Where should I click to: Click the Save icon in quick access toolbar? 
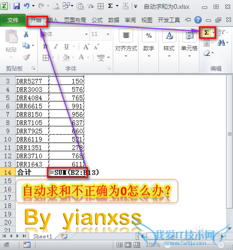click(16, 6)
